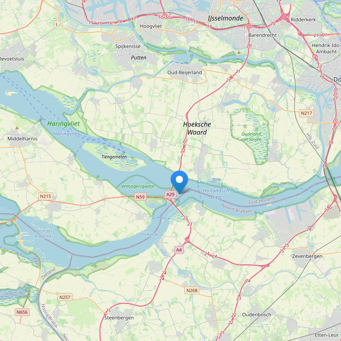The image size is (341, 341).
Task: Click the N268 road shield
Action: [192, 290]
